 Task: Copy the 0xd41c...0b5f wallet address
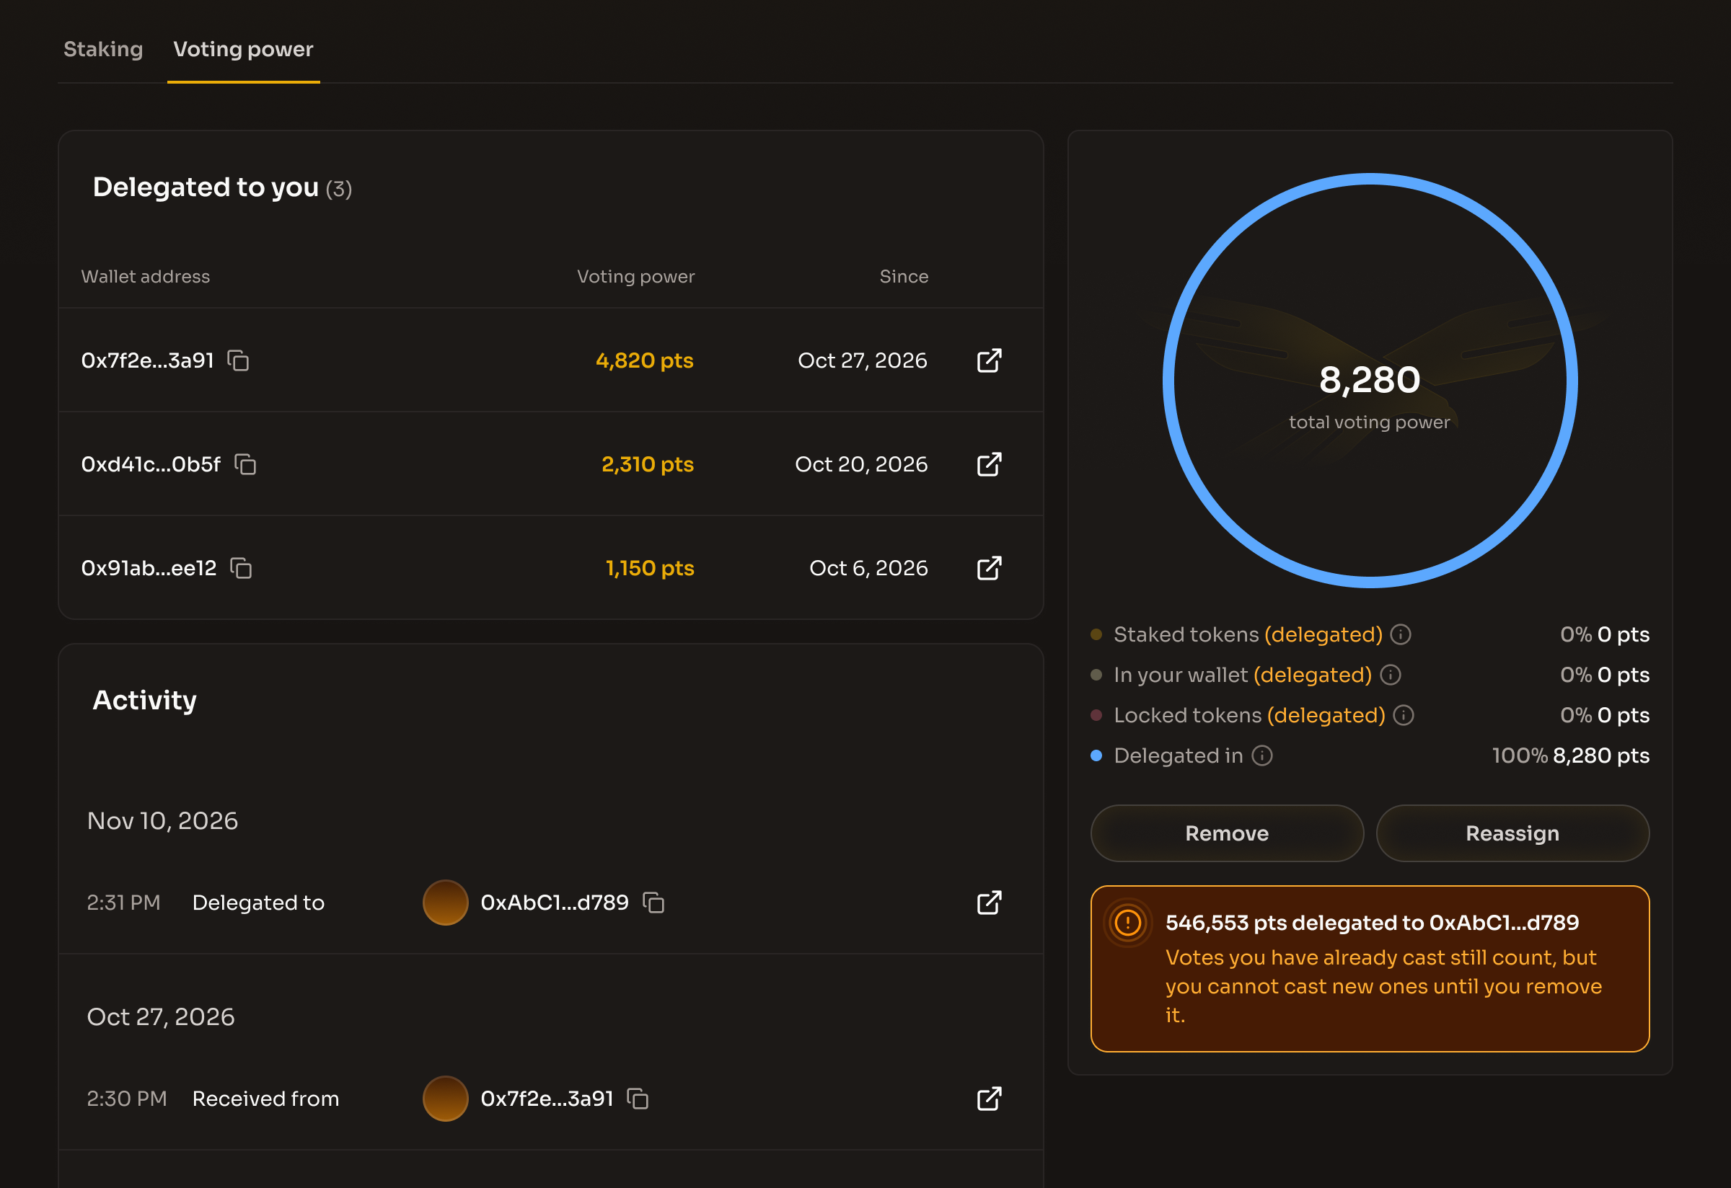point(245,464)
